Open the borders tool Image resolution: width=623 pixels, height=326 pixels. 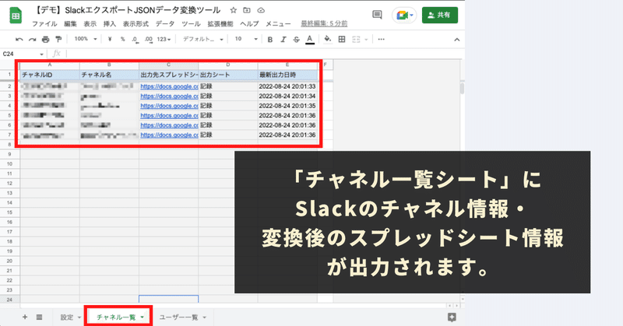pyautogui.click(x=342, y=40)
